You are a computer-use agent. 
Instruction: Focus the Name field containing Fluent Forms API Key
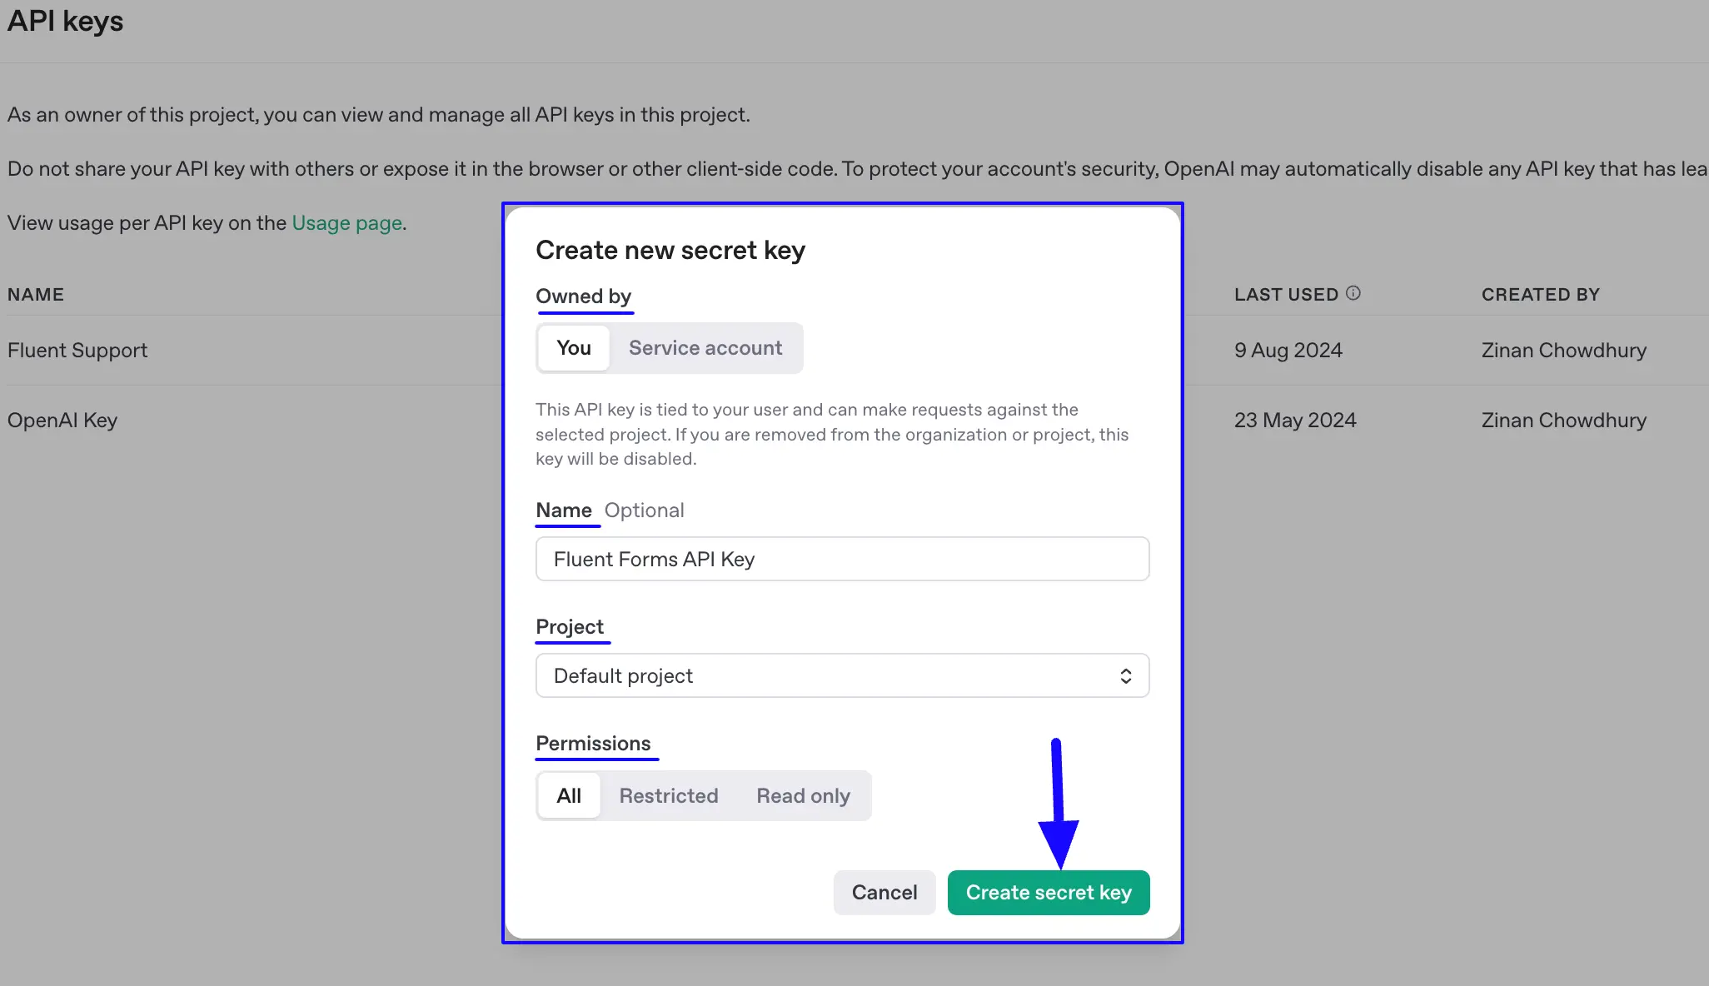pos(842,559)
